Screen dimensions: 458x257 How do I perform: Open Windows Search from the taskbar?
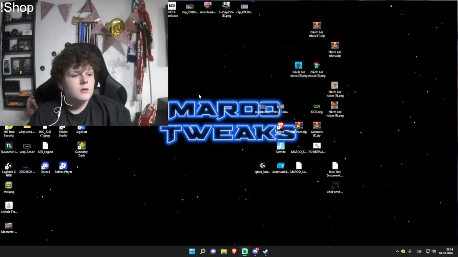tap(203, 251)
